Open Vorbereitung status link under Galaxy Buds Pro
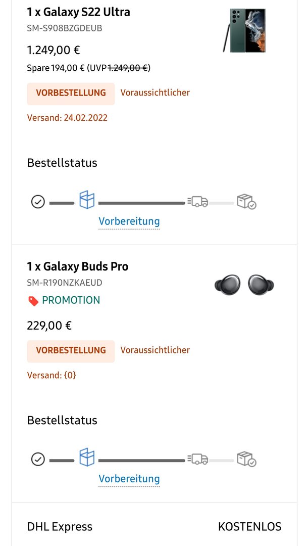This screenshot has height=546, width=308. coord(129,479)
